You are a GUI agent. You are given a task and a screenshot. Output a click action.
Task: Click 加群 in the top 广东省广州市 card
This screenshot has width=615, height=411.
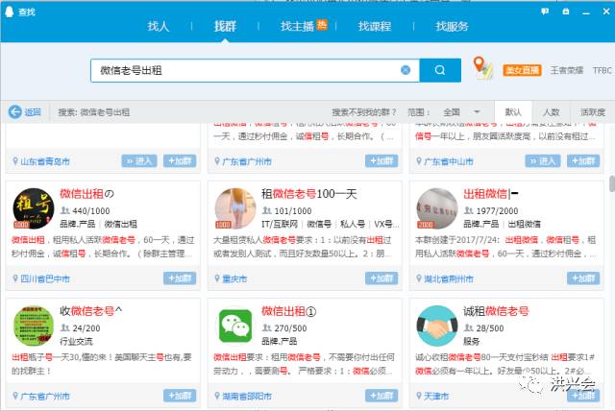[381, 161]
